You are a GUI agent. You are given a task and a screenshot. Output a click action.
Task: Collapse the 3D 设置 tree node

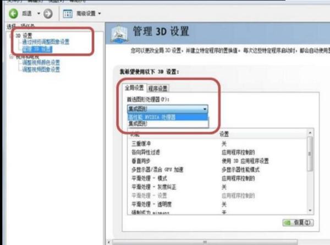click(12, 36)
